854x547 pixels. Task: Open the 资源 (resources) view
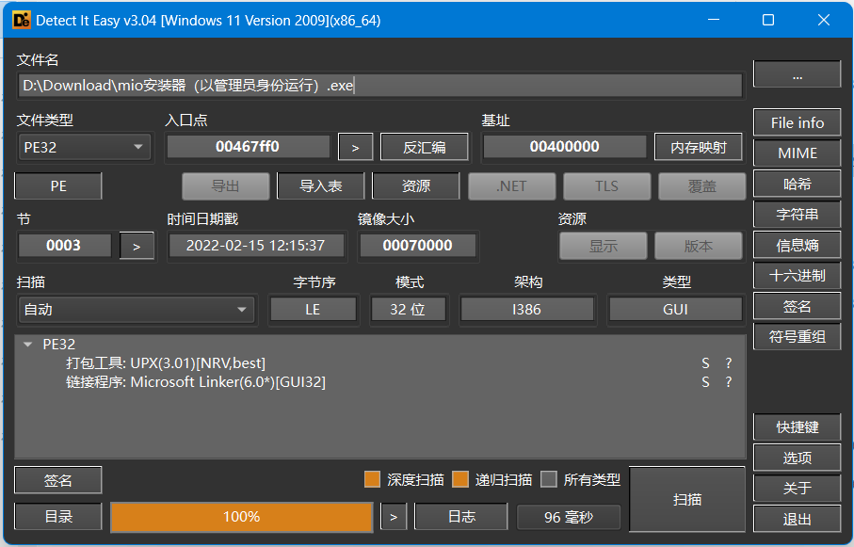(416, 186)
